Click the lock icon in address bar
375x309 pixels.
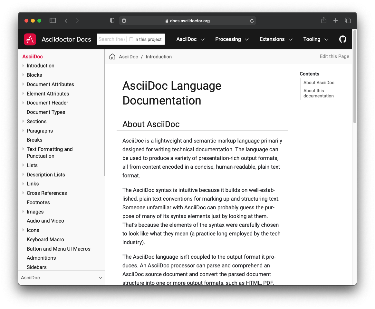(x=167, y=21)
